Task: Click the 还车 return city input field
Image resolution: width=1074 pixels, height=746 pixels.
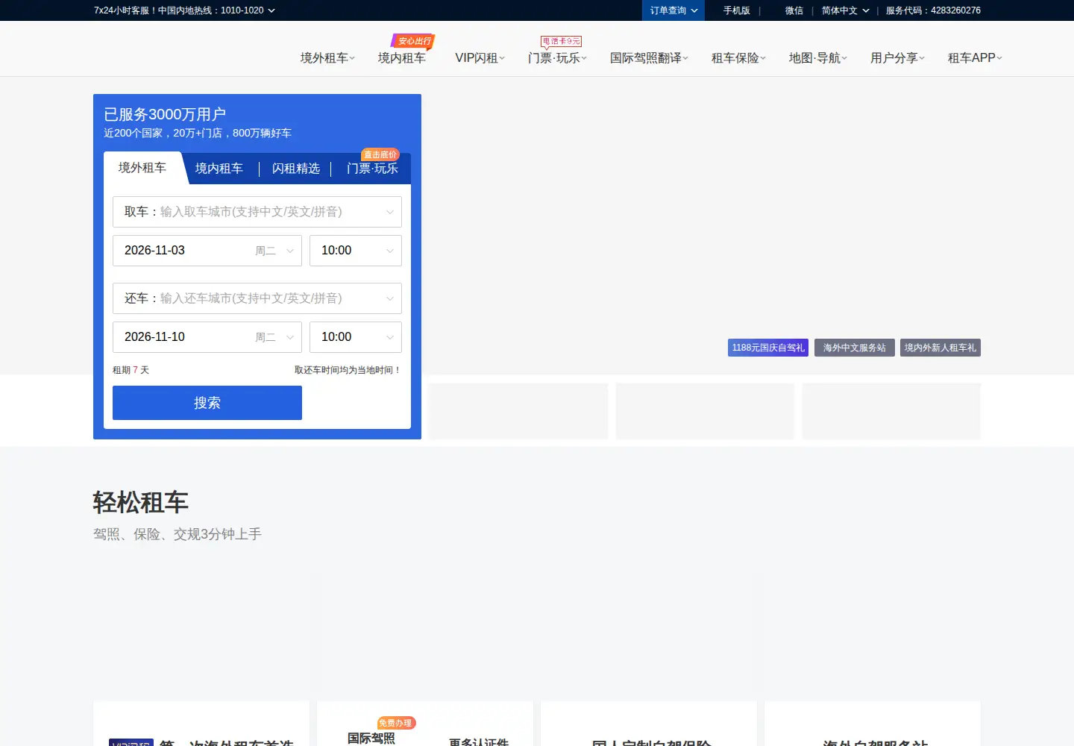Action: coord(257,298)
